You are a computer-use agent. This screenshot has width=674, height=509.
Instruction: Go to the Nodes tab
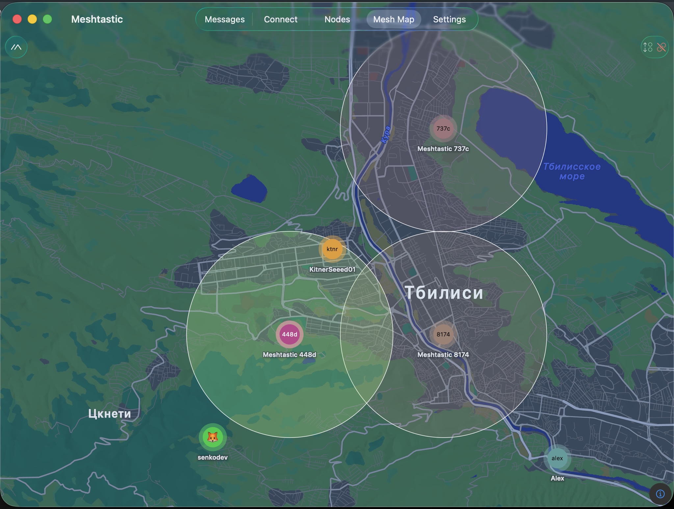[x=337, y=19]
